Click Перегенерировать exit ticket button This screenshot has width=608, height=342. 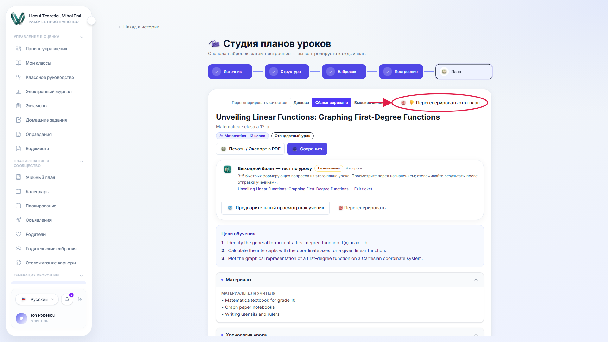point(362,208)
